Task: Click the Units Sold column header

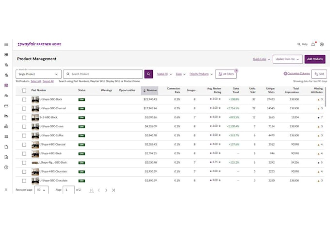Action: coord(252,90)
